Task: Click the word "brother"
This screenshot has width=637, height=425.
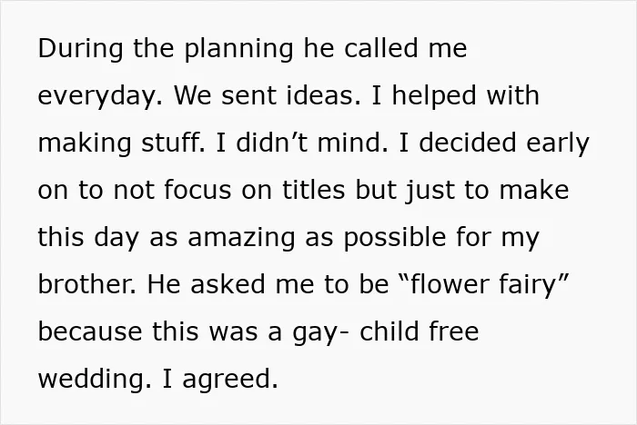Action: click(87, 284)
